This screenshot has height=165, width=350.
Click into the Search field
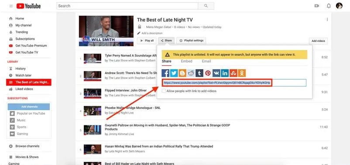coord(127,6)
